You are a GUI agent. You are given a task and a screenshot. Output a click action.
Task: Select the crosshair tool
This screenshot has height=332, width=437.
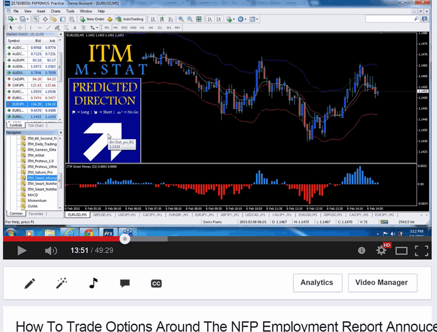coord(20,28)
